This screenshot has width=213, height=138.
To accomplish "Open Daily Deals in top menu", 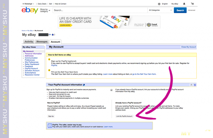I will pos(42,4).
